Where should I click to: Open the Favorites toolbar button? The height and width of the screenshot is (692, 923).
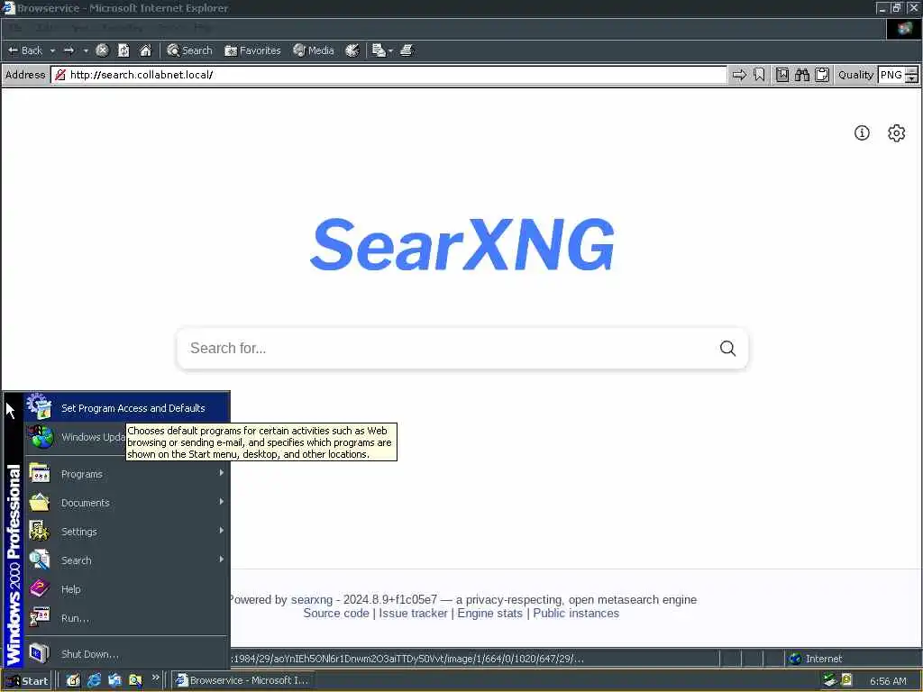pos(252,50)
